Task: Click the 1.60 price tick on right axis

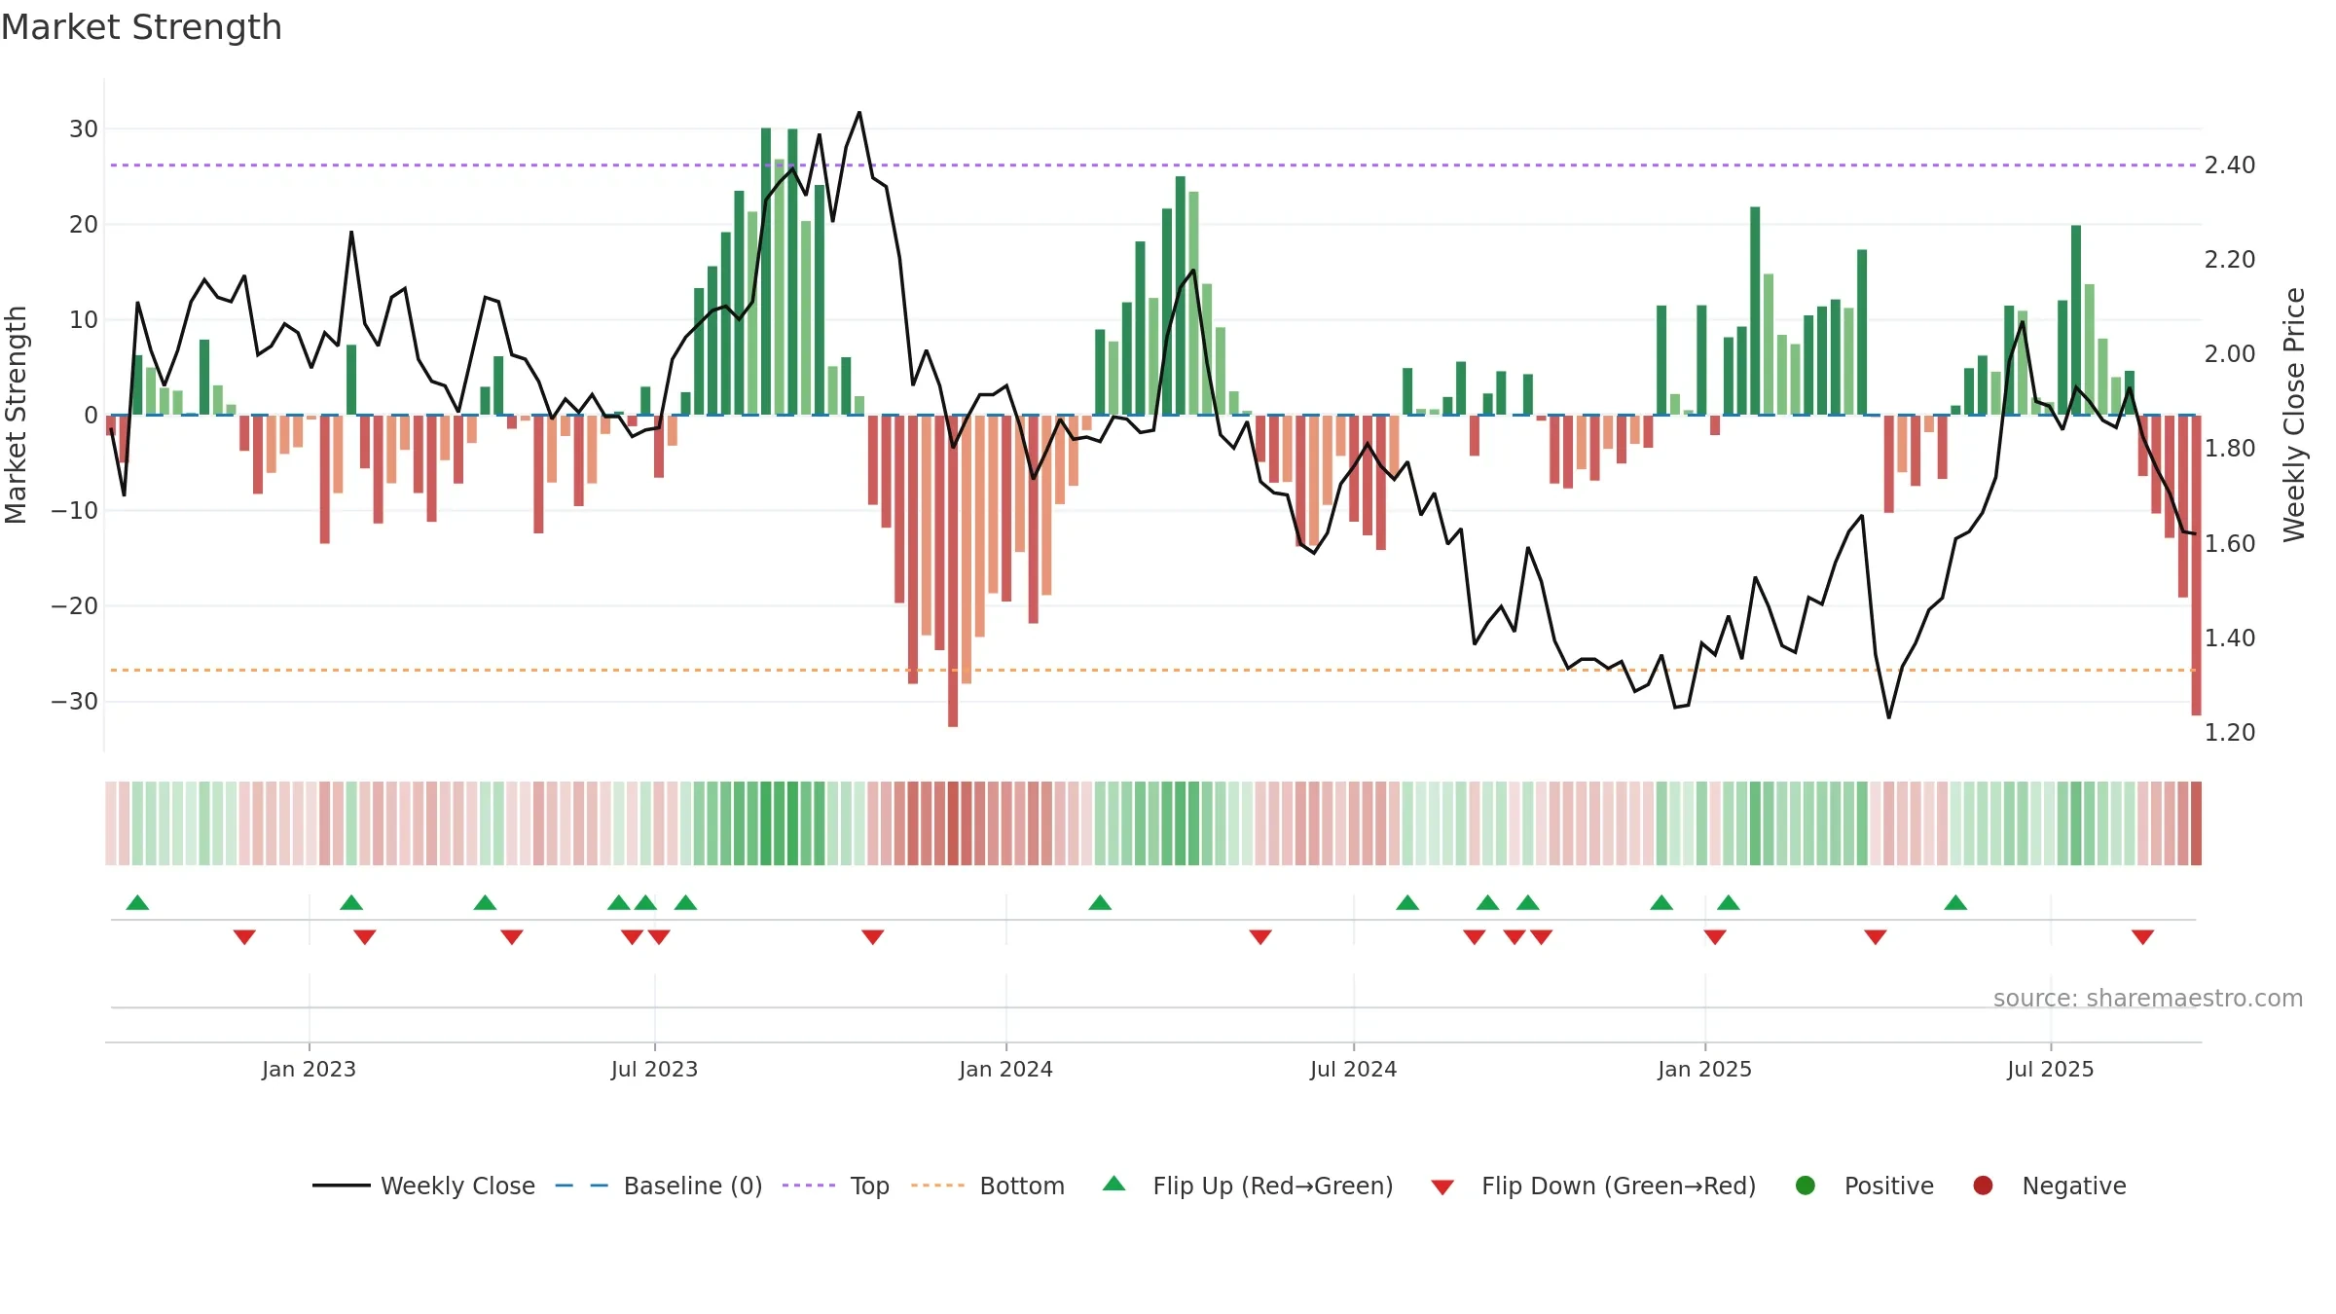Action: coord(2230,543)
